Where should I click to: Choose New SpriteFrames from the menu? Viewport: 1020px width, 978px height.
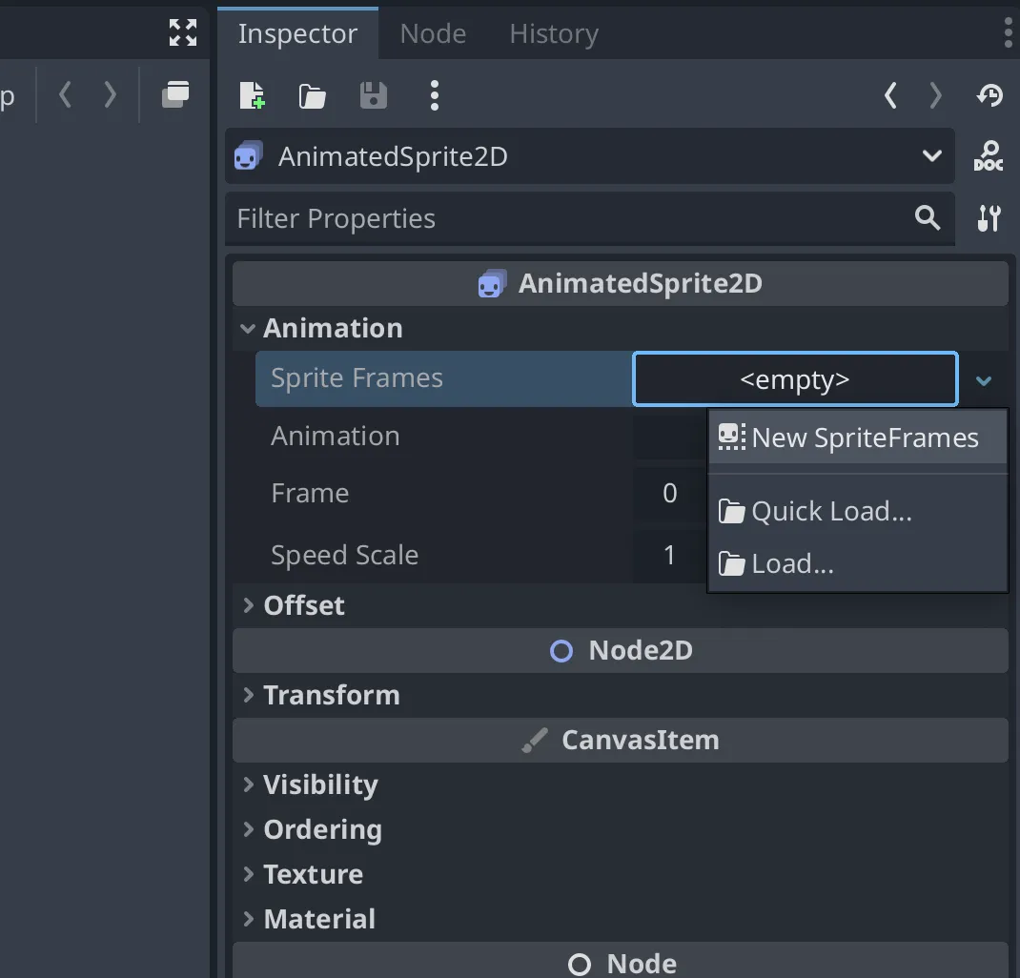pyautogui.click(x=864, y=438)
